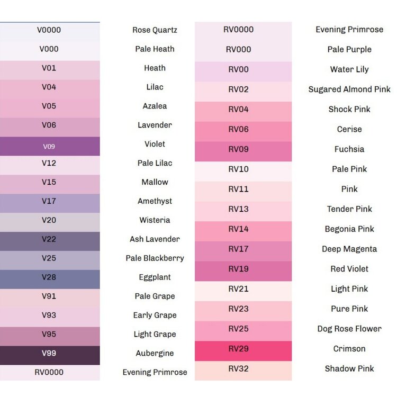
Task: Select the Pale Blackberry label
Action: (x=155, y=258)
